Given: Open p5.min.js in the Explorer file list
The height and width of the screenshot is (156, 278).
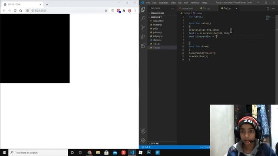Looking at the screenshot, I should (162, 32).
